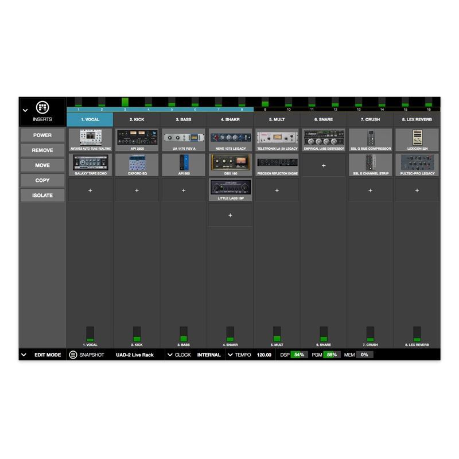Viewport: 459px width, 459px height.
Task: Select the 4. SHAKR channel tab
Action: click(231, 119)
